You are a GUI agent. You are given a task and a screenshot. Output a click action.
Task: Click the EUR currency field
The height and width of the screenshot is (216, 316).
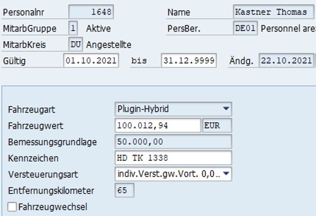tap(217, 125)
